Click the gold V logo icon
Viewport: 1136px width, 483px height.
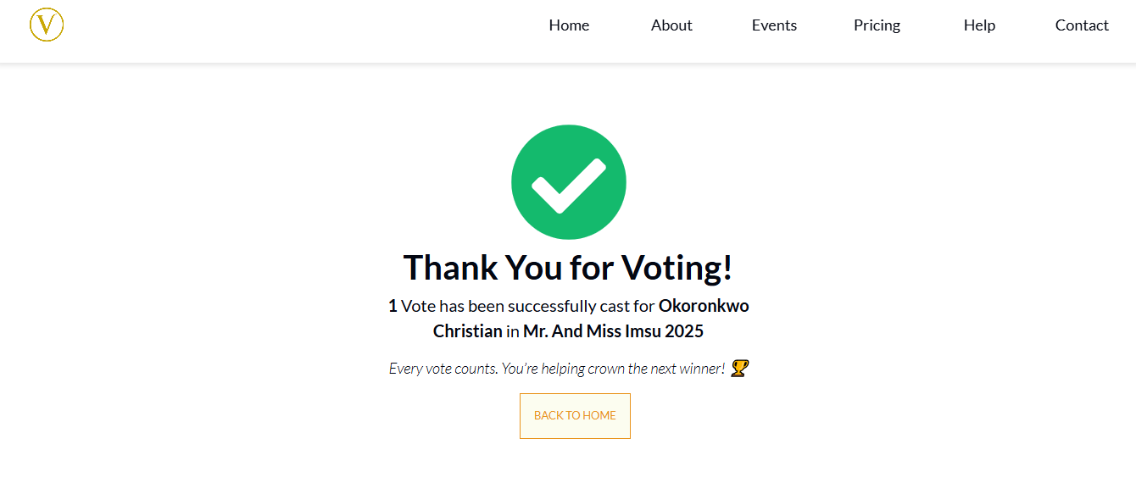pyautogui.click(x=47, y=25)
